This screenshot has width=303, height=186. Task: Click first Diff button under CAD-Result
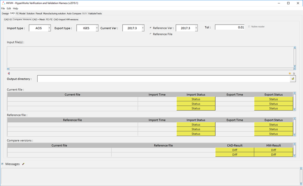(234, 150)
